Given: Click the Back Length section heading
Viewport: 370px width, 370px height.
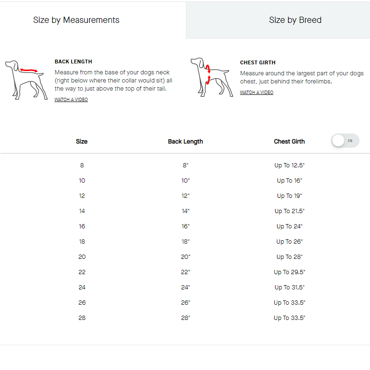Looking at the screenshot, I should [73, 62].
